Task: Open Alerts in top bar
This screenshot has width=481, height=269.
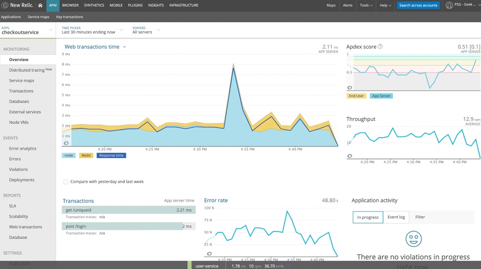Action: coord(348,5)
